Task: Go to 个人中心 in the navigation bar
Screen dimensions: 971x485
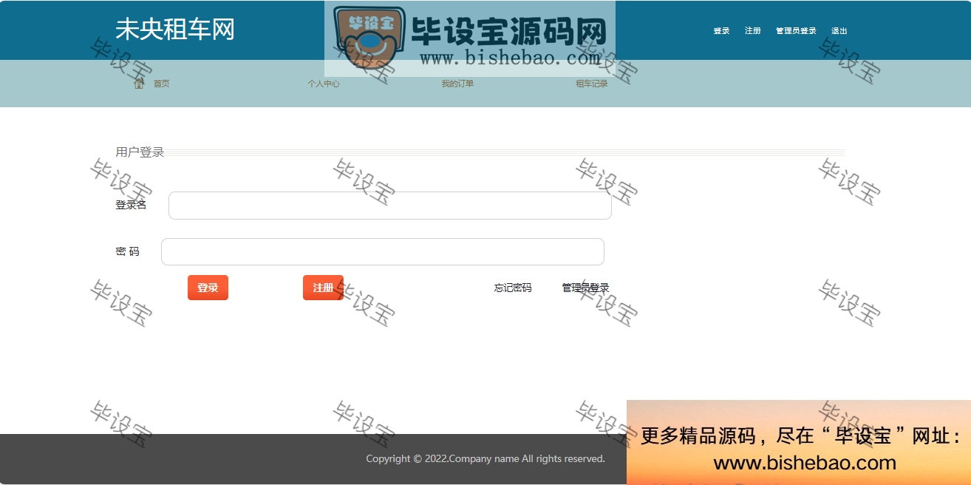Action: [324, 84]
